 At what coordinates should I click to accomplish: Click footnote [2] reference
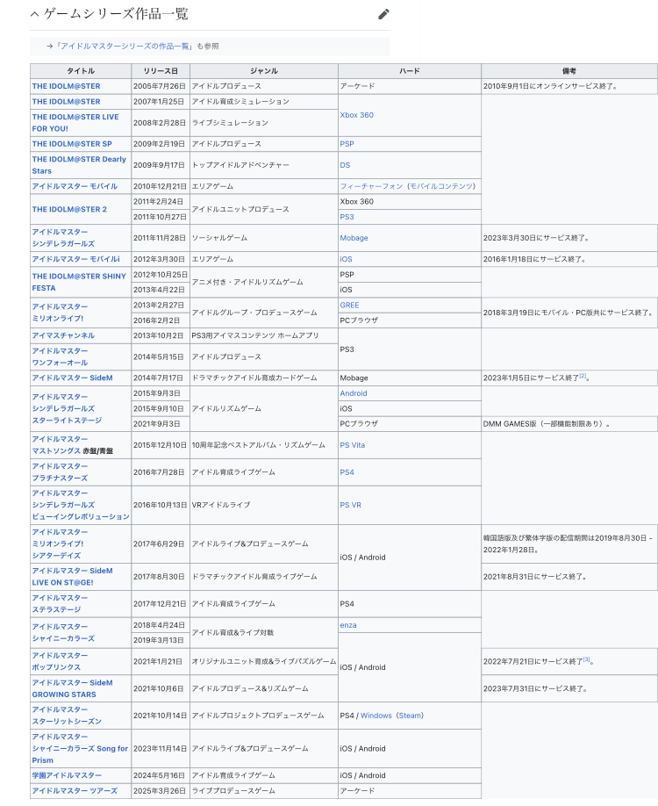click(583, 377)
